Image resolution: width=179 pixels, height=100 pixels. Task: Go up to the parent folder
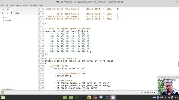pos(12,13)
